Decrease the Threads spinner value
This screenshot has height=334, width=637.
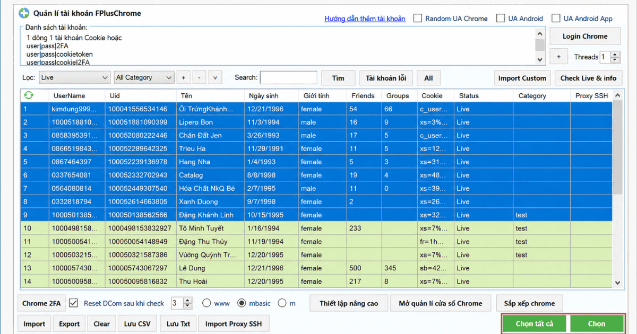pos(615,60)
